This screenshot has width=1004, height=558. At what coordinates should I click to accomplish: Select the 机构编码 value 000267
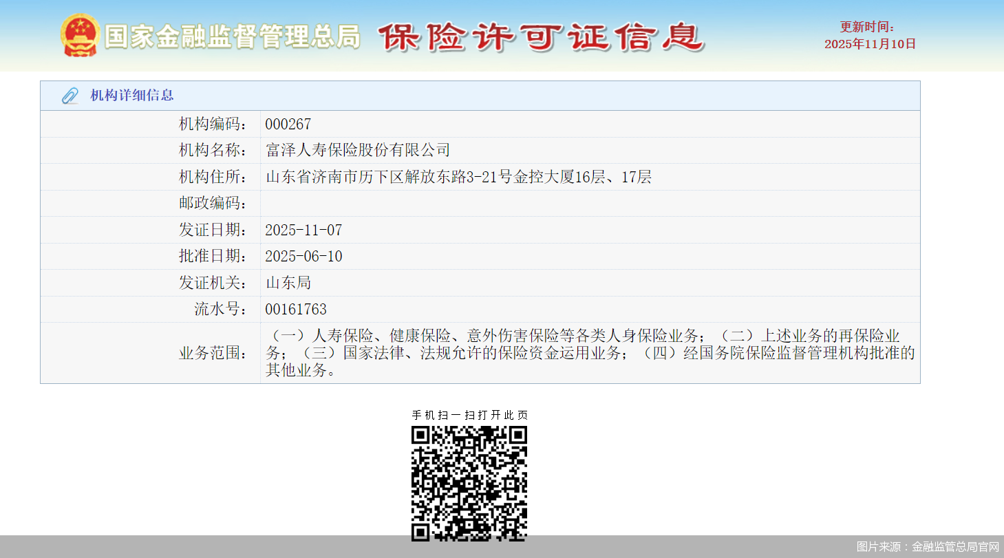287,124
